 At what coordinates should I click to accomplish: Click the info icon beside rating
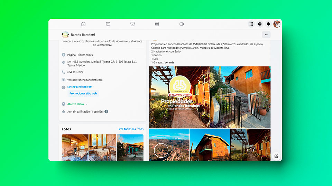pos(106,111)
